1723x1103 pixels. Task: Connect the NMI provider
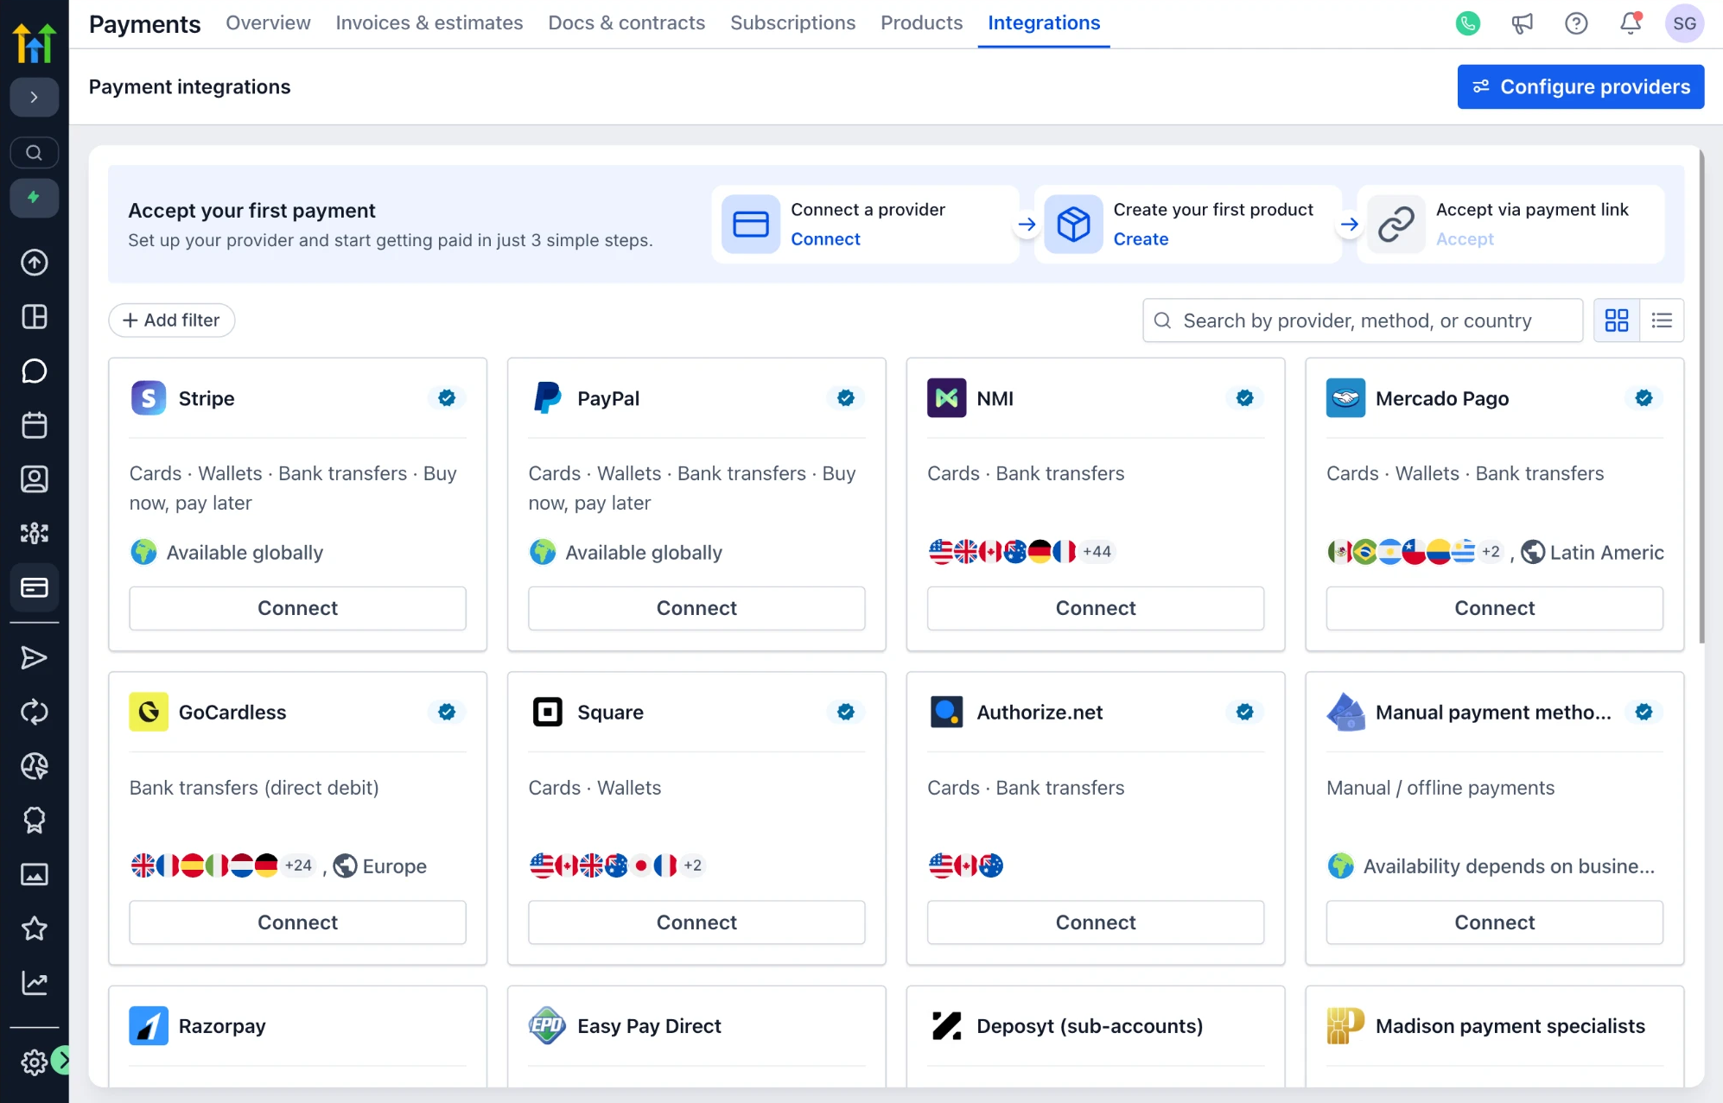pos(1096,608)
